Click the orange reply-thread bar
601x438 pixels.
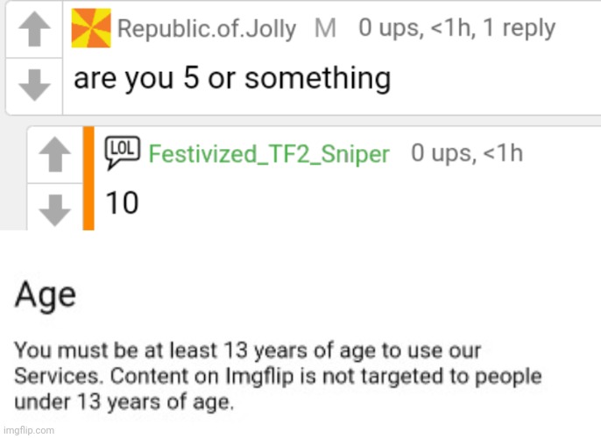88,178
